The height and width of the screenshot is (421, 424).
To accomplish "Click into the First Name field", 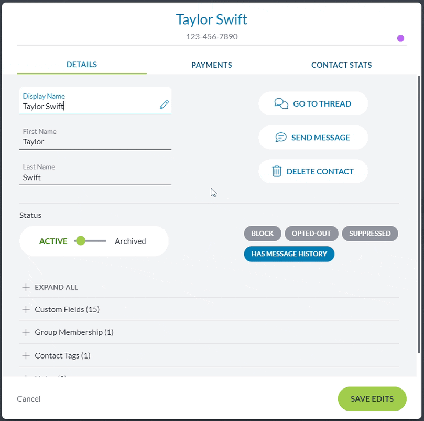I will (95, 139).
